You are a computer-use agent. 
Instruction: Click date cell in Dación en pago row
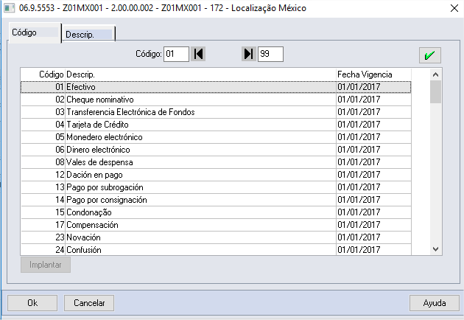pos(373,175)
